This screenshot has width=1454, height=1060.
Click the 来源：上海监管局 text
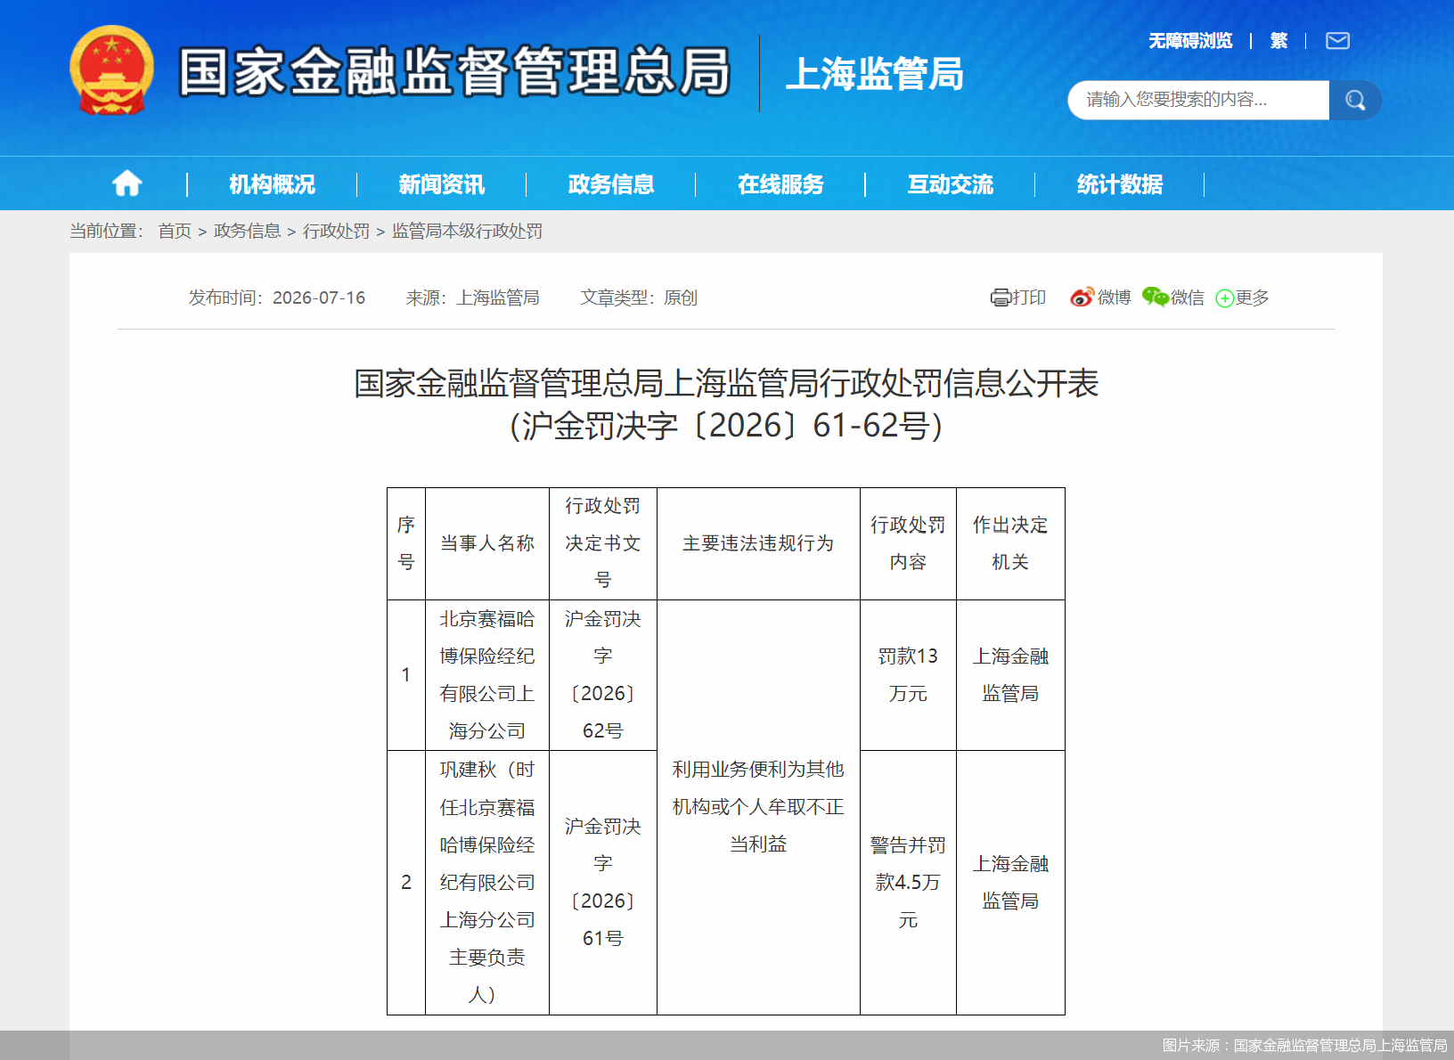[473, 298]
